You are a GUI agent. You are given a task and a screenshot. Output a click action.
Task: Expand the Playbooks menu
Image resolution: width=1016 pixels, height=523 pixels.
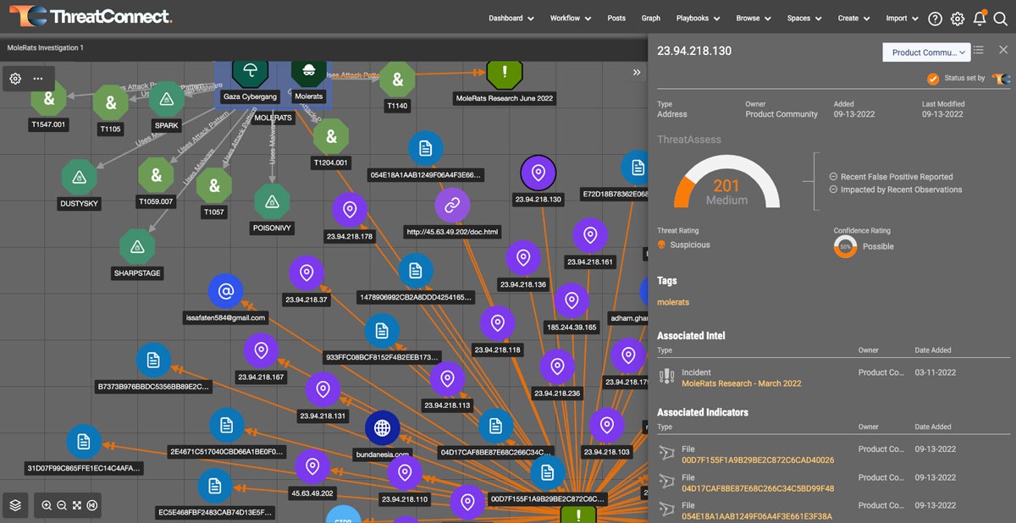pos(698,18)
